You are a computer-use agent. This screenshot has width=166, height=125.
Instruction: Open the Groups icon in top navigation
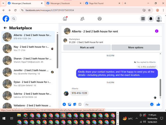(100, 19)
